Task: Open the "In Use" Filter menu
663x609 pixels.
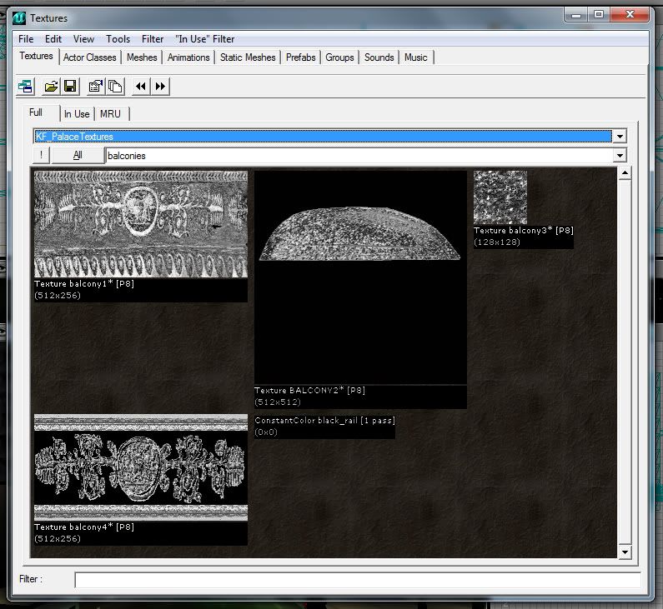Action: pyautogui.click(x=205, y=38)
